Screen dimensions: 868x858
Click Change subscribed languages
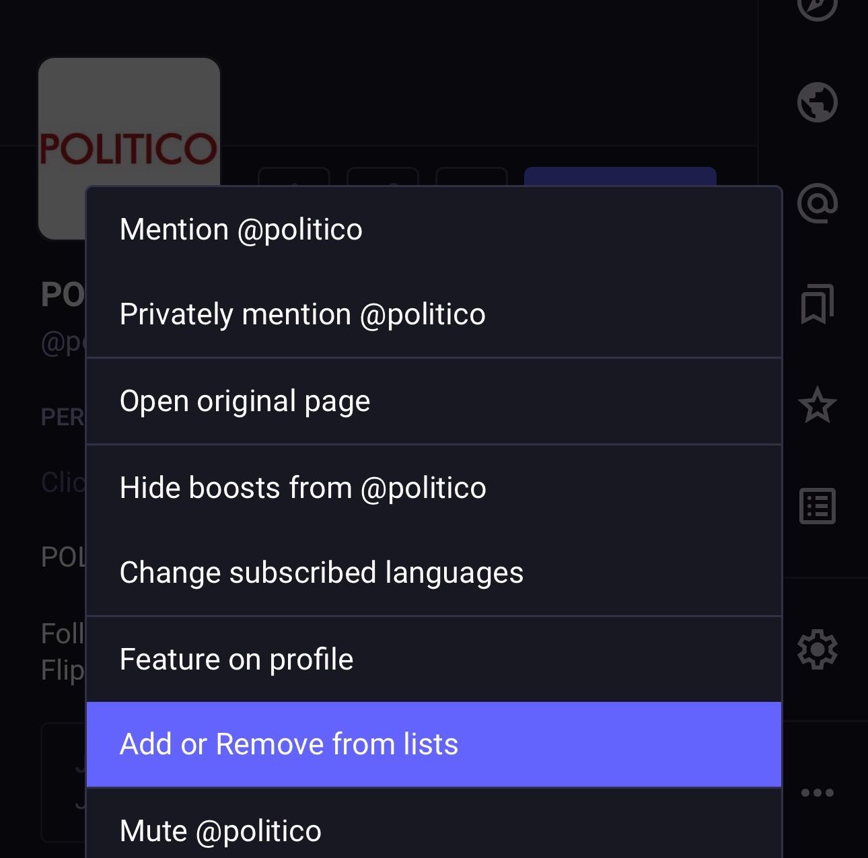(x=434, y=573)
